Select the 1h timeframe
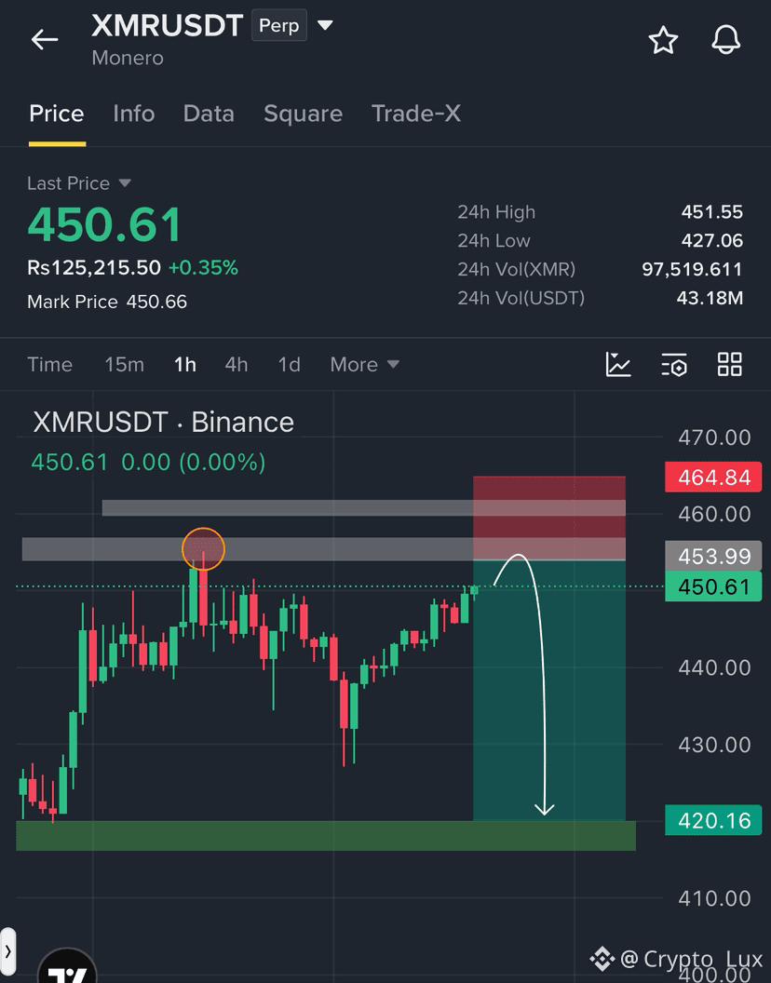Screen dimensions: 771x983 point(185,364)
